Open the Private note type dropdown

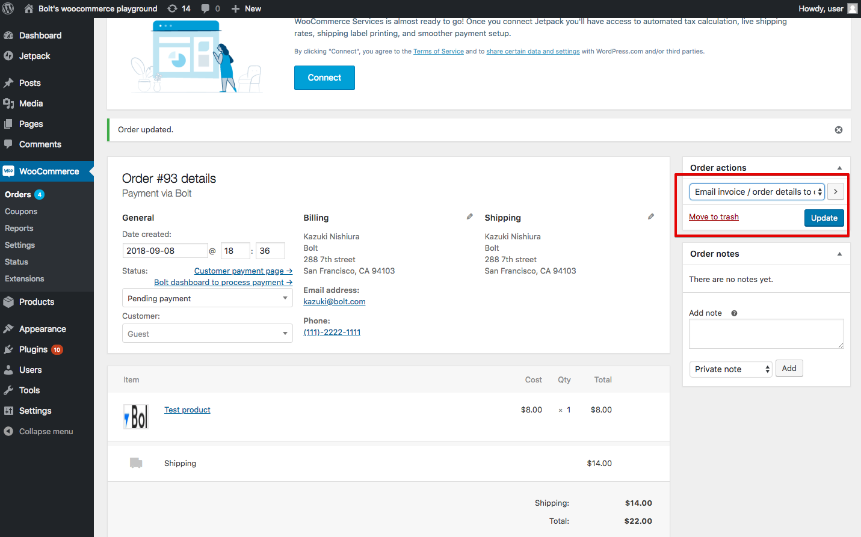pyautogui.click(x=730, y=369)
